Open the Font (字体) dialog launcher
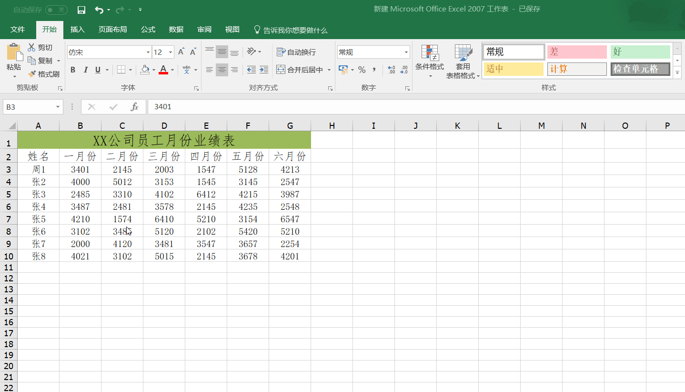 196,88
